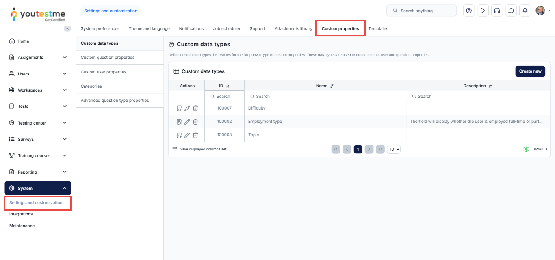
Task: Toggle sort on Description column
Action: (x=490, y=86)
